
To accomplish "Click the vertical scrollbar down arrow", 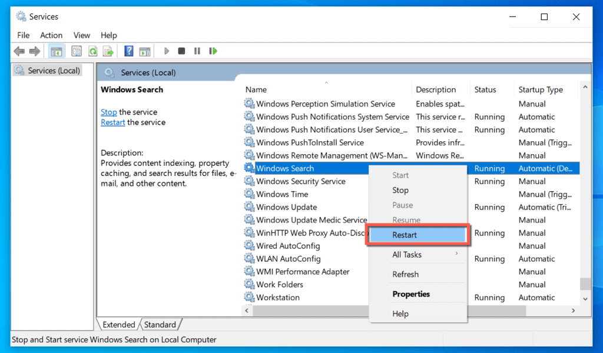I will click(585, 299).
